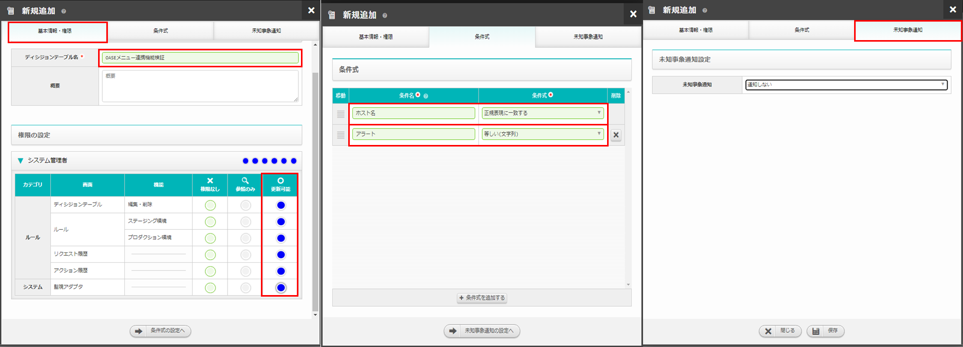Set 監視アダプタ to 更新可能
Viewport: 963px width, 347px height.
pyautogui.click(x=281, y=287)
